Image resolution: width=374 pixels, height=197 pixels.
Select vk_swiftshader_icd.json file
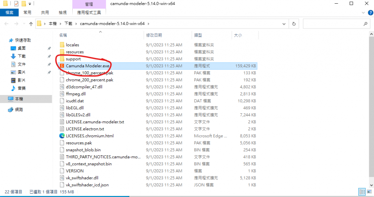coord(87,185)
